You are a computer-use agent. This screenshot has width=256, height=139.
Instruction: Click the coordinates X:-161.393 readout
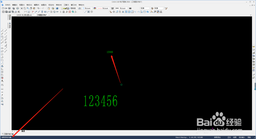(196, 137)
